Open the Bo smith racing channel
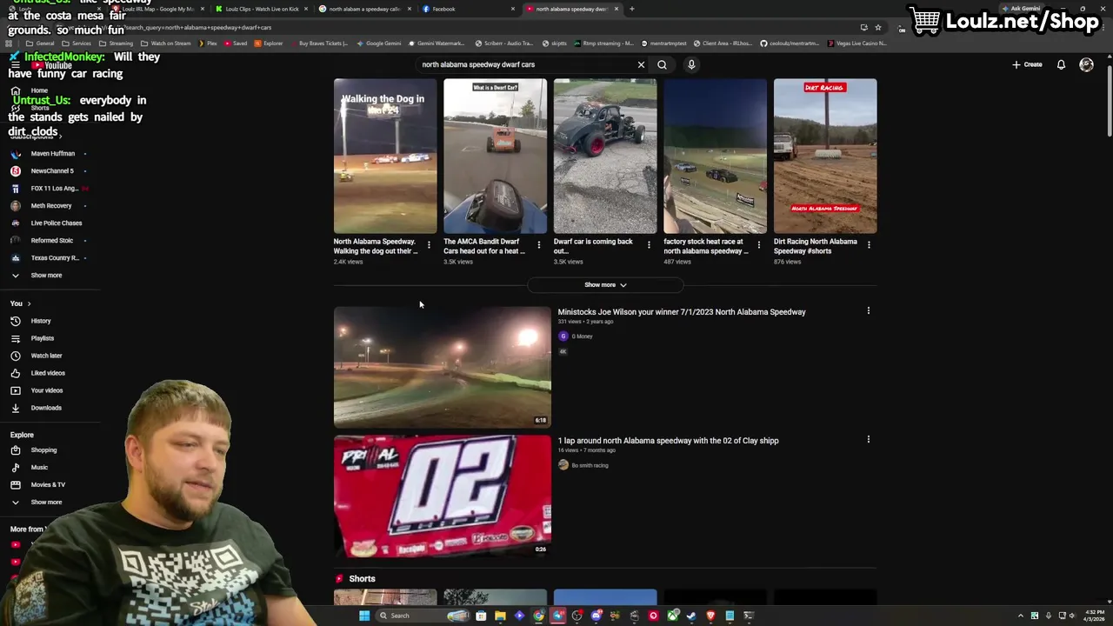 (x=590, y=465)
